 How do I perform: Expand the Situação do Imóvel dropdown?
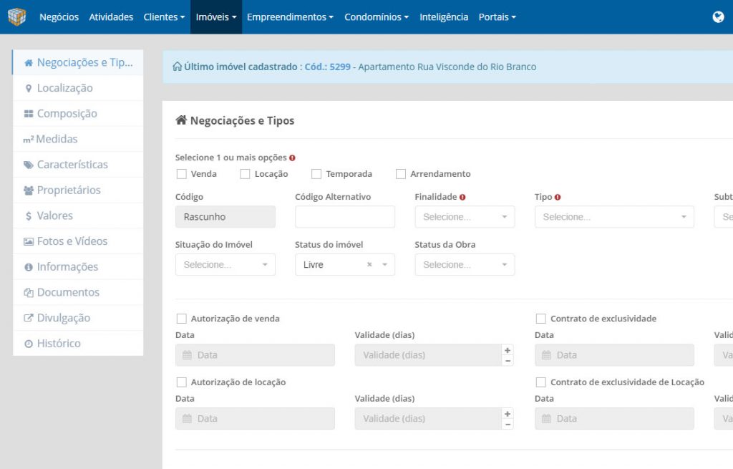[x=225, y=265]
